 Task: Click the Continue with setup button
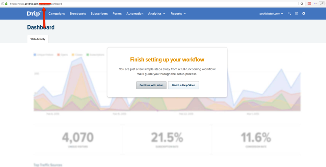(151, 85)
